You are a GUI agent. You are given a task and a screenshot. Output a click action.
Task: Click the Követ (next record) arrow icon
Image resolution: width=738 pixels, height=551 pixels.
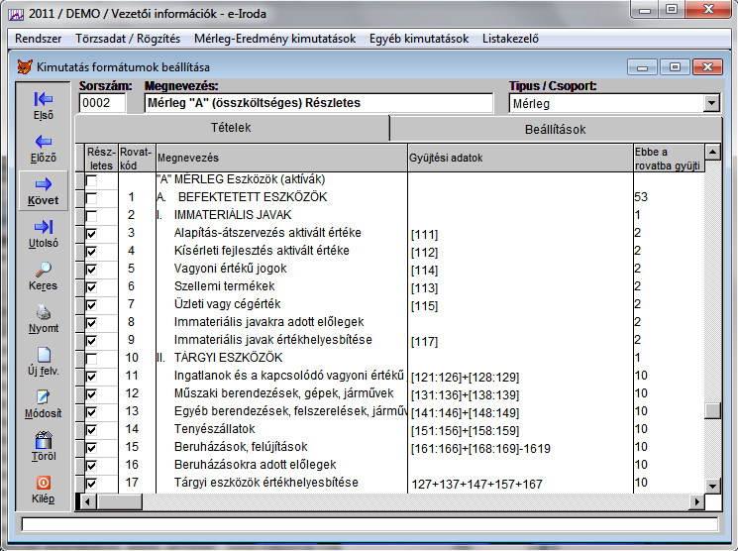click(44, 185)
